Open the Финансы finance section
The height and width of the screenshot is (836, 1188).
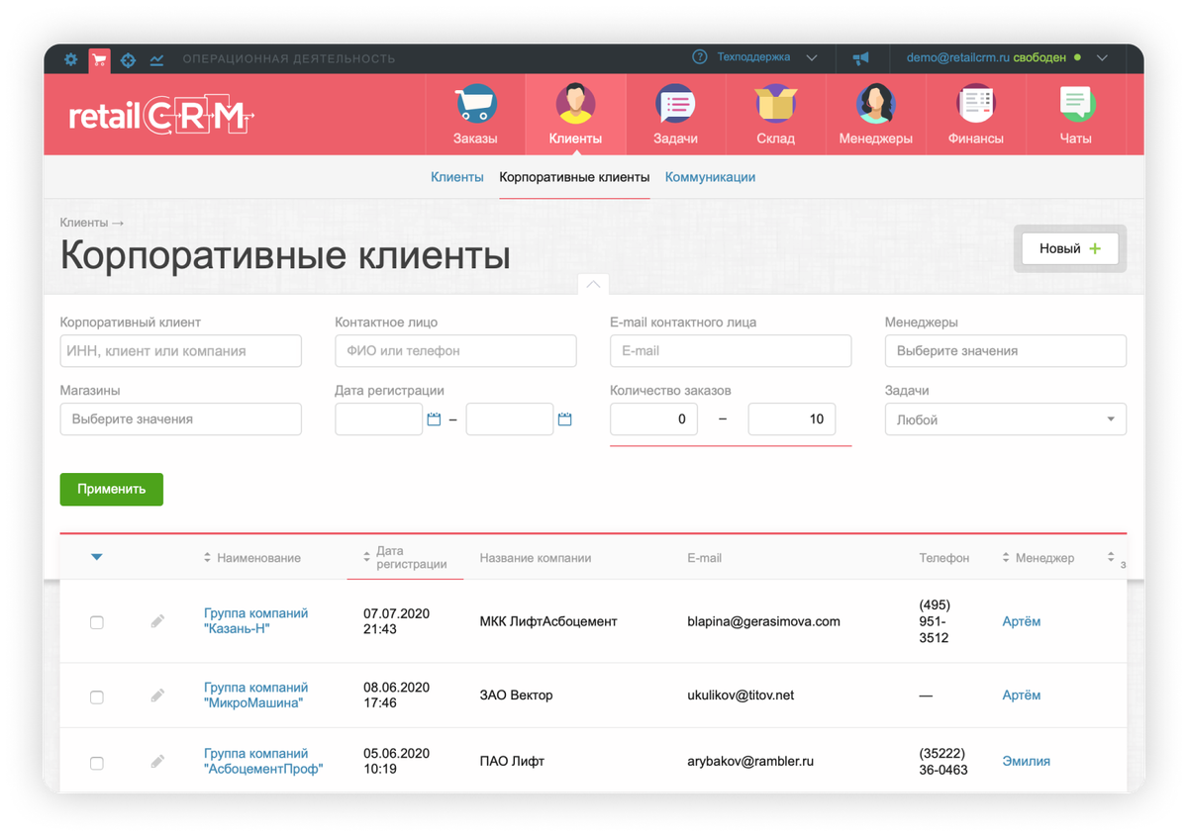(975, 115)
